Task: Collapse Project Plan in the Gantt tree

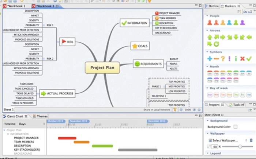Action: click(x=4, y=130)
